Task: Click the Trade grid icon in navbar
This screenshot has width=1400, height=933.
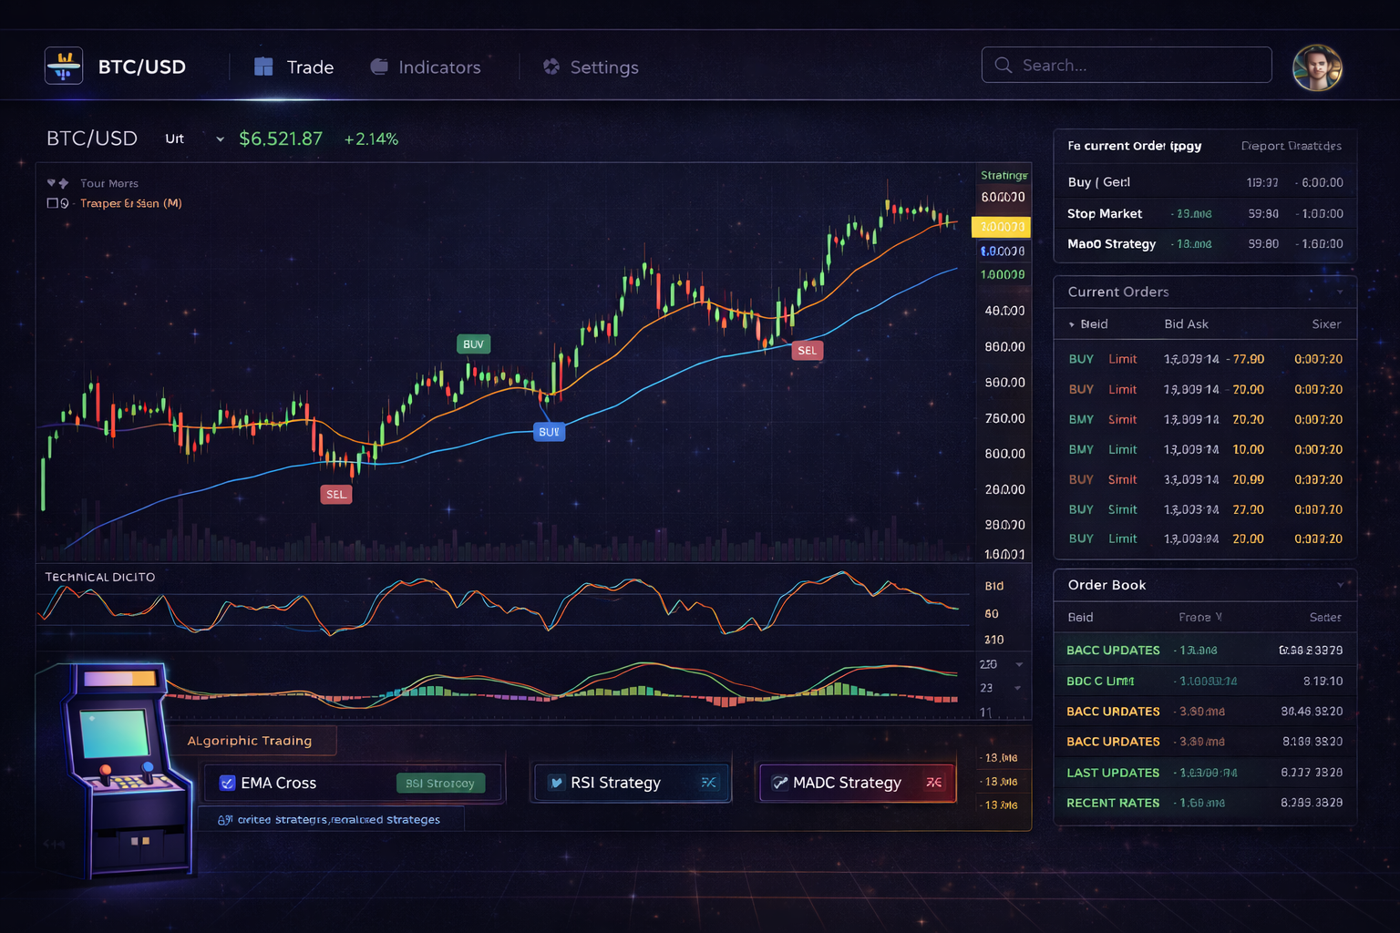Action: (263, 66)
